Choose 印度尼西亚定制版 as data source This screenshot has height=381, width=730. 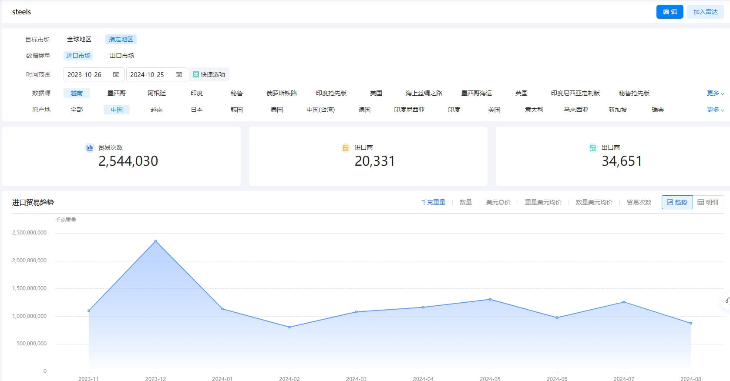tap(575, 93)
